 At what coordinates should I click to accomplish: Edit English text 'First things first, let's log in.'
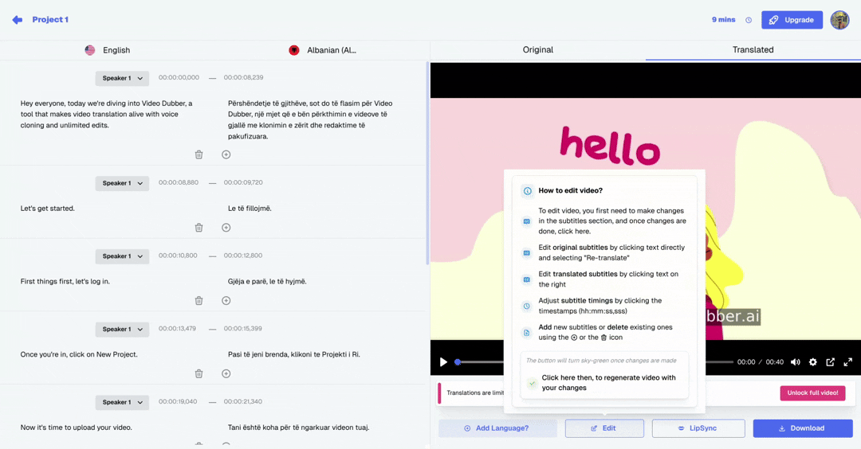[65, 281]
